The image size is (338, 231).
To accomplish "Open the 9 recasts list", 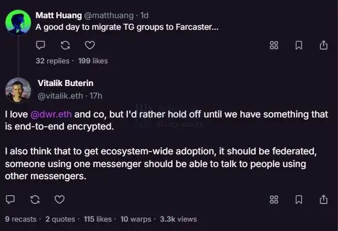I will click(x=22, y=219).
